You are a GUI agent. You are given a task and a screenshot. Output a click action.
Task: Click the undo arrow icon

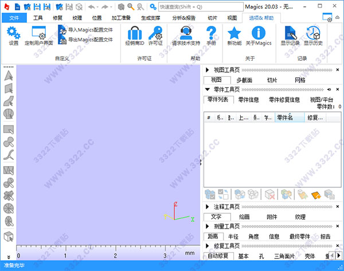click(91, 7)
